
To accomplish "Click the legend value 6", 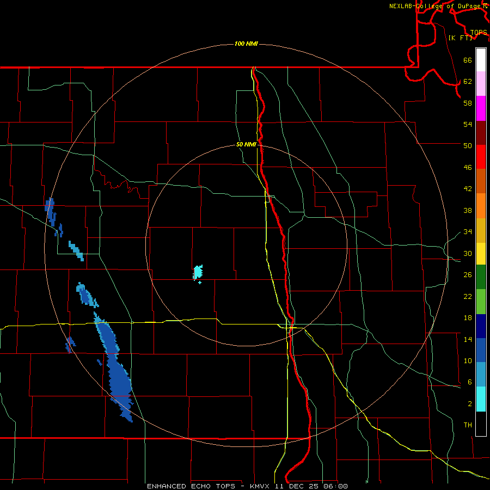I will point(470,382).
